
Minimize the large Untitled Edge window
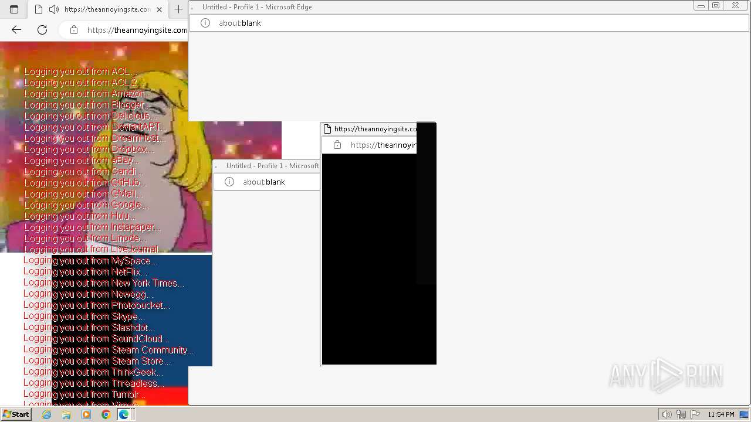coord(701,6)
